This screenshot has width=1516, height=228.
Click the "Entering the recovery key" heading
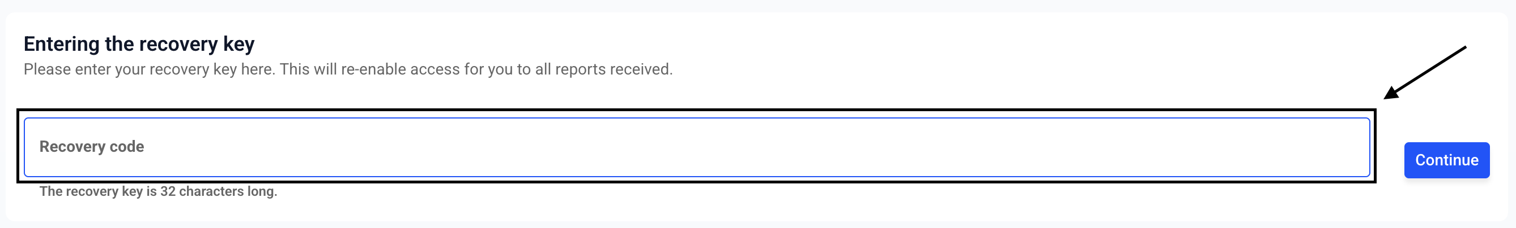[139, 44]
